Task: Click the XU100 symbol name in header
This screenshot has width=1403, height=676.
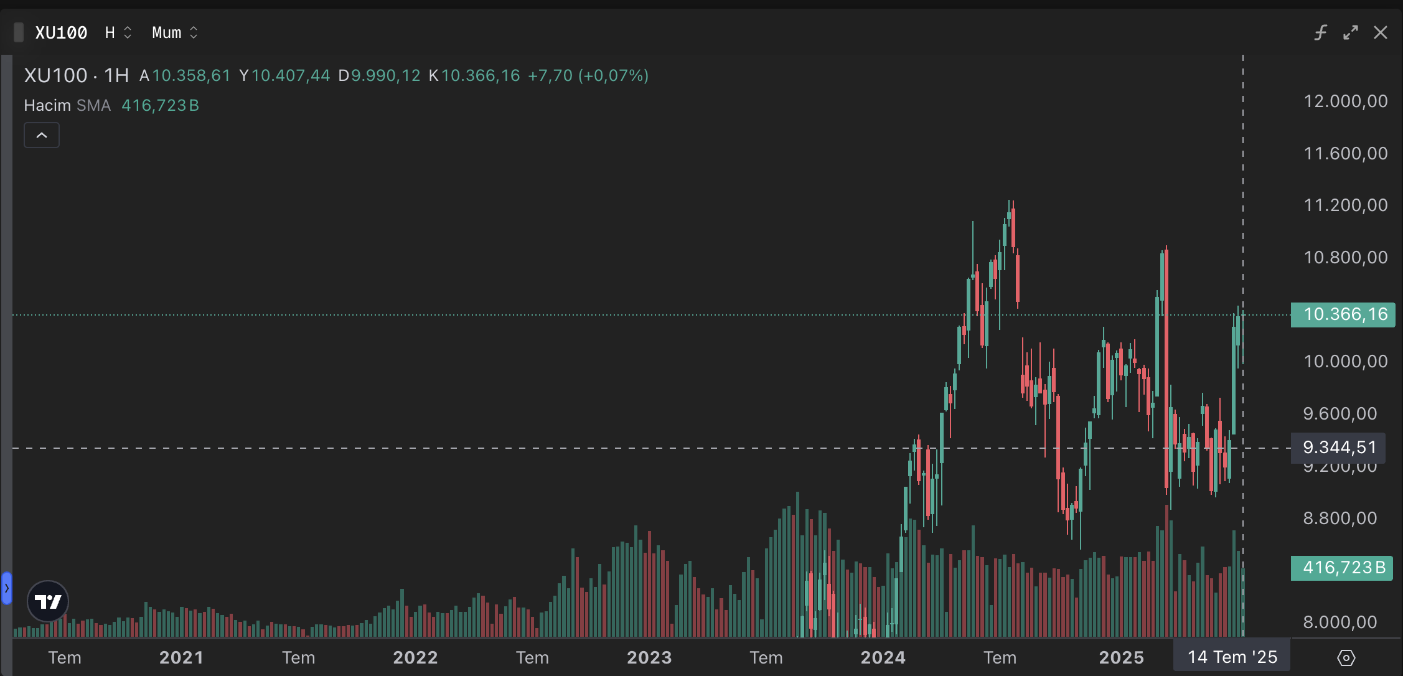Action: [61, 32]
